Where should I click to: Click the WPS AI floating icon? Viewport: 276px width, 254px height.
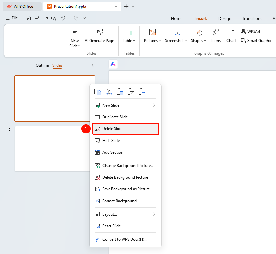coord(113,64)
